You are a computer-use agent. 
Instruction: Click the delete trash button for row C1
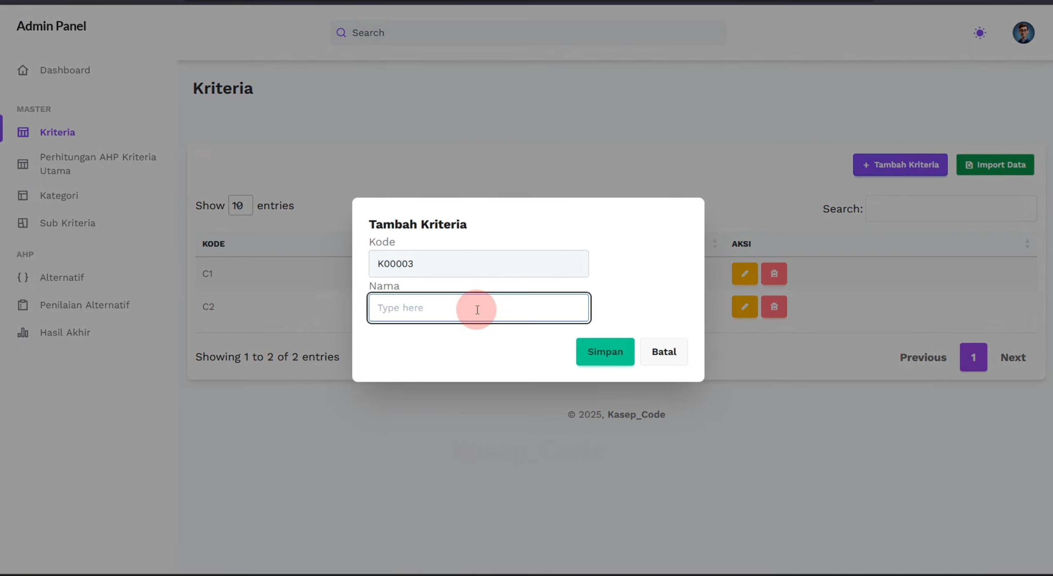pyautogui.click(x=774, y=274)
